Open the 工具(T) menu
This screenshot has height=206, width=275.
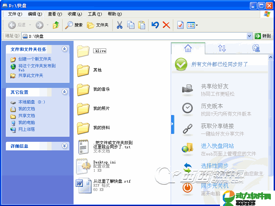pyautogui.click(x=95, y=14)
